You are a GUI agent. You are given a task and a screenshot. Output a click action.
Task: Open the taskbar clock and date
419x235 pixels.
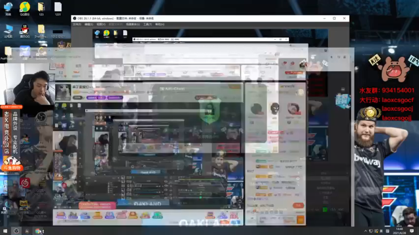tap(399, 231)
